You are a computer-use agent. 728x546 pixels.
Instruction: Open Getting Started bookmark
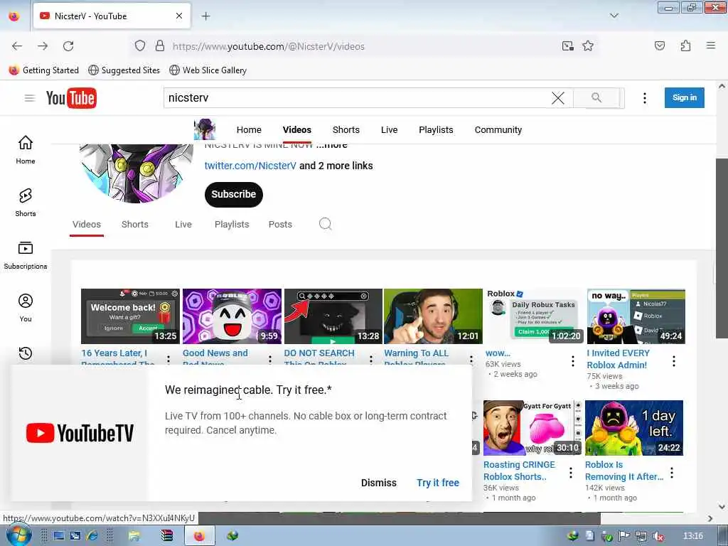coord(44,70)
